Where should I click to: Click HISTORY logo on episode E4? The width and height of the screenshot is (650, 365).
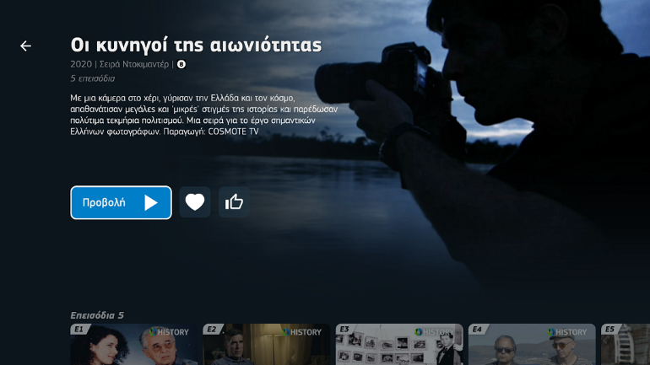(566, 332)
